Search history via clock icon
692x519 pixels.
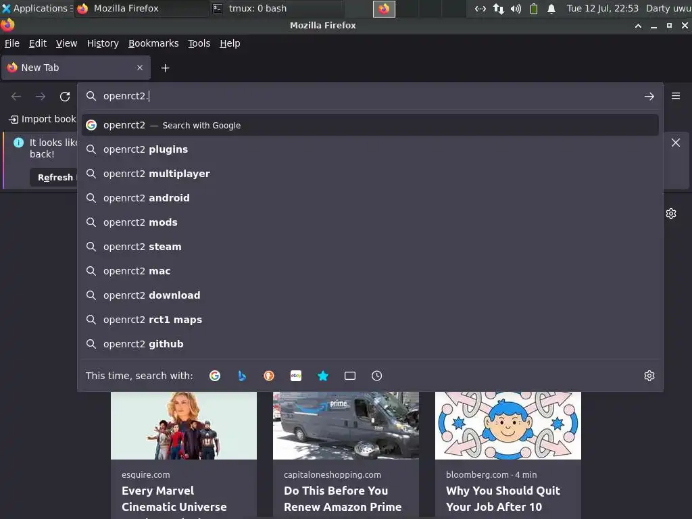pyautogui.click(x=377, y=376)
